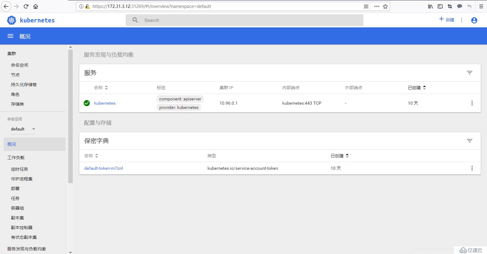Open 副本集 in the sidebar
This screenshot has width=487, height=254.
pyautogui.click(x=17, y=218)
